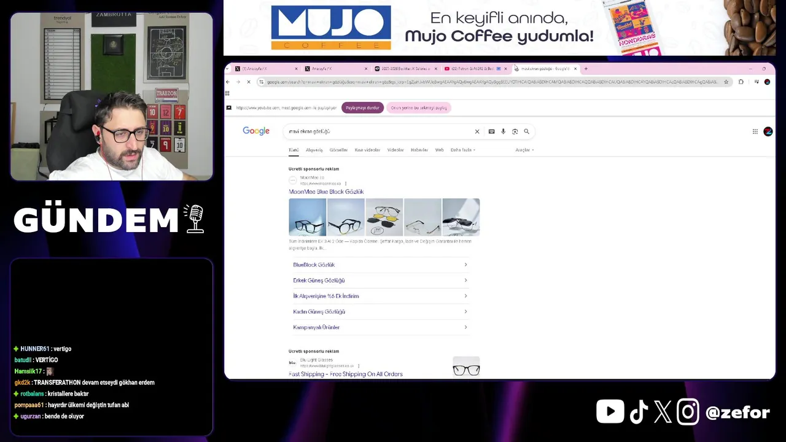Open the on-screen keyboard input tool
This screenshot has width=786, height=442.
[x=491, y=131]
